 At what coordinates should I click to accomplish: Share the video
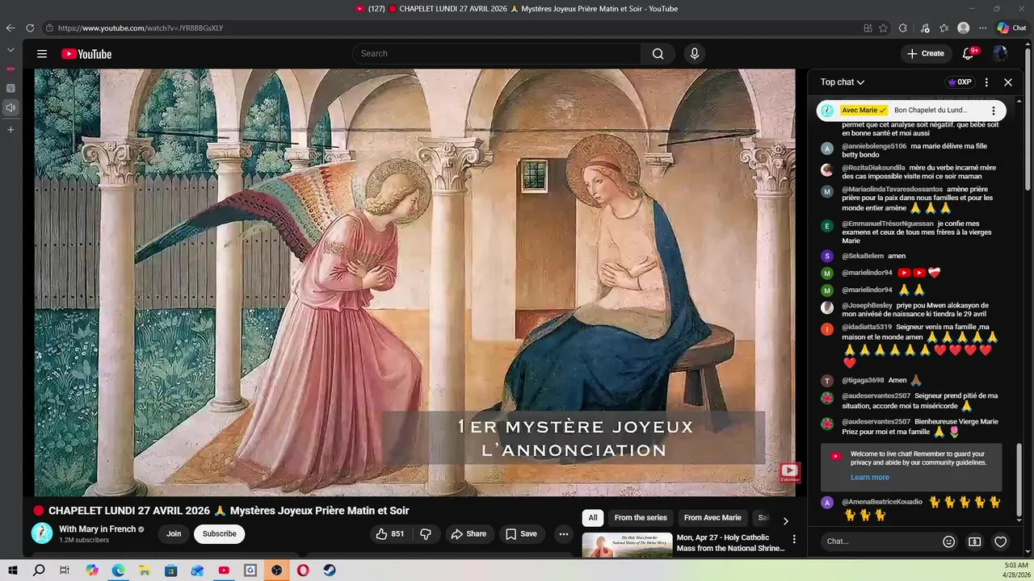point(469,534)
